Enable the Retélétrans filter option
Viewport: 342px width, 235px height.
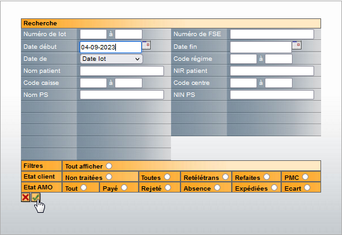[x=225, y=177]
